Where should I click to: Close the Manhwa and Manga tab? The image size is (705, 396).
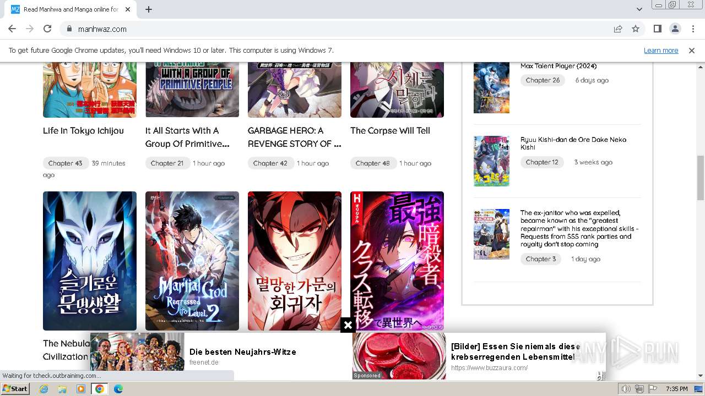pos(128,9)
